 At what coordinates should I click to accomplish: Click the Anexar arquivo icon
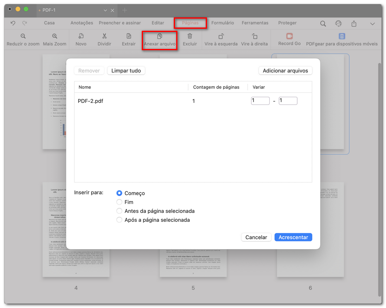(x=160, y=36)
